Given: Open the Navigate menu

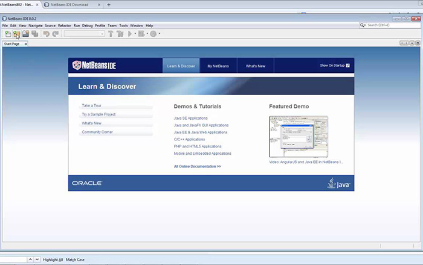Looking at the screenshot, I should coord(35,25).
